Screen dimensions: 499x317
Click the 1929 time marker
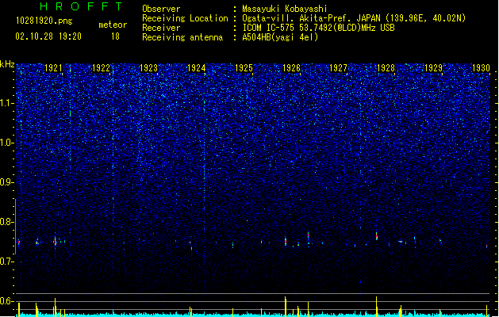click(x=433, y=68)
